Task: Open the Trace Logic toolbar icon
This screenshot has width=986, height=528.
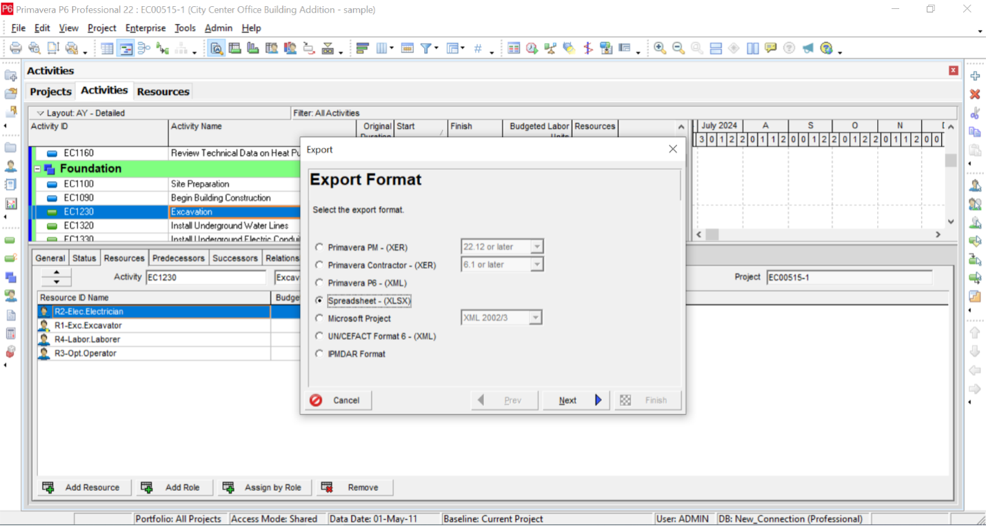Action: (163, 48)
